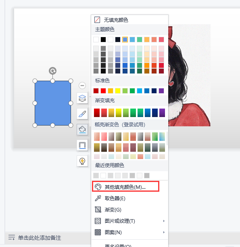Pick the purple standard color swatch
Viewport: 240px width, 247px height.
pos(161,91)
